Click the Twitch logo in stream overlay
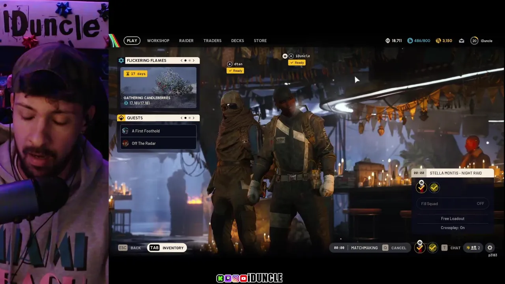Viewport: 505px width, 284px height. [228, 278]
